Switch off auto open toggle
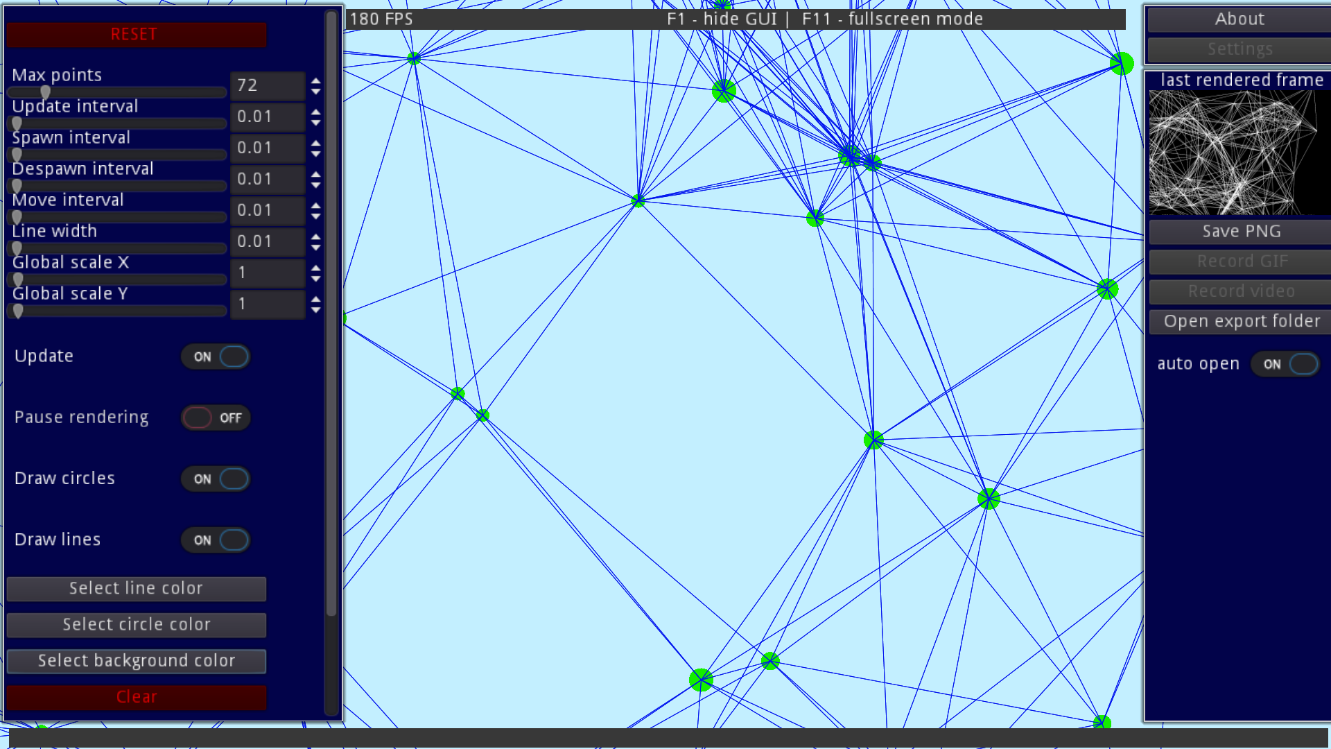1331x749 pixels. point(1285,365)
